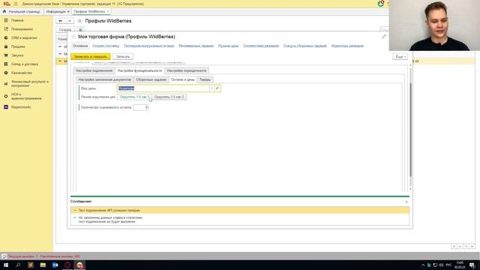Open Последняя выгруженные остатки link

(148, 46)
